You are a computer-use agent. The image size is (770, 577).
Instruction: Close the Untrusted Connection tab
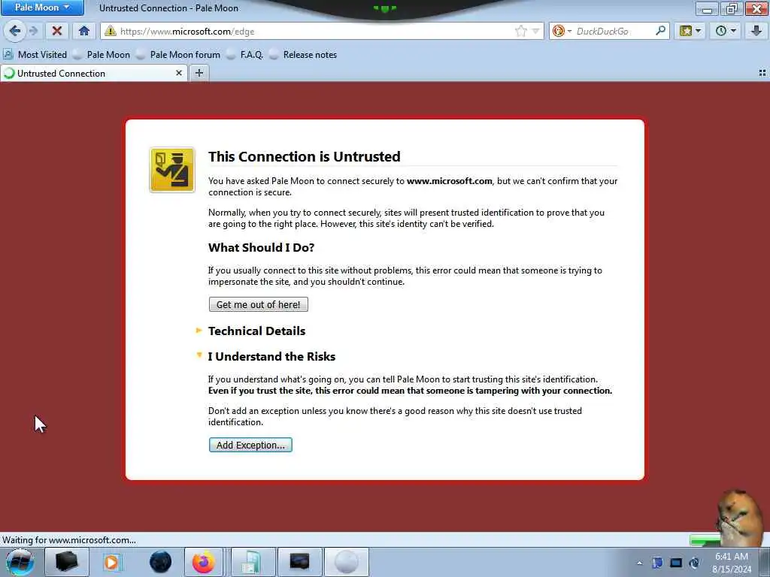click(179, 73)
